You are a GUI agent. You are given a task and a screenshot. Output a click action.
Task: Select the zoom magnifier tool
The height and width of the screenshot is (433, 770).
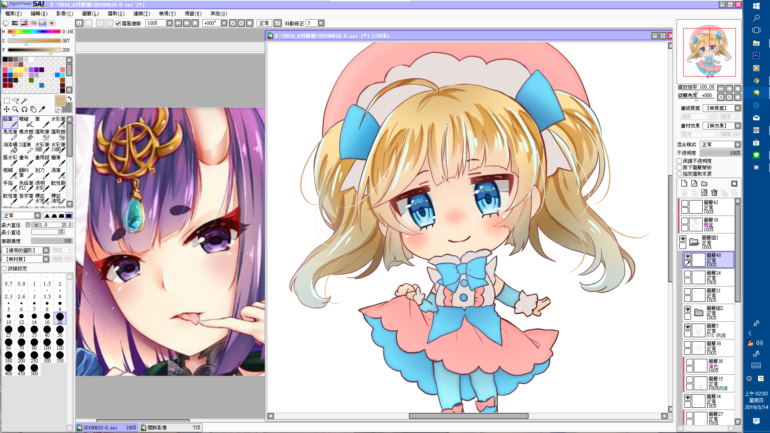coord(16,109)
